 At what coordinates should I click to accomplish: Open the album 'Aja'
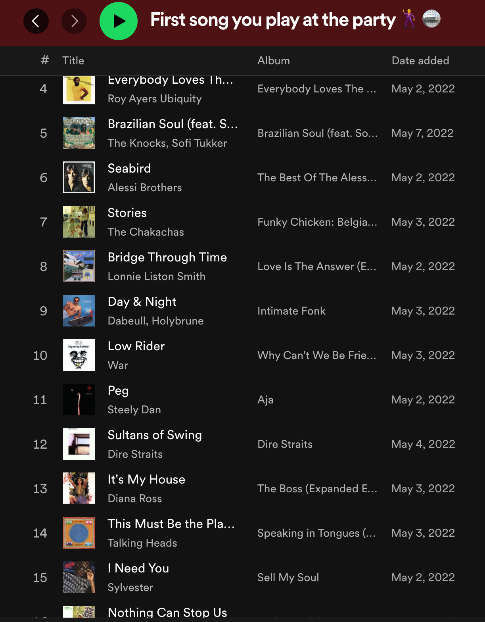265,400
